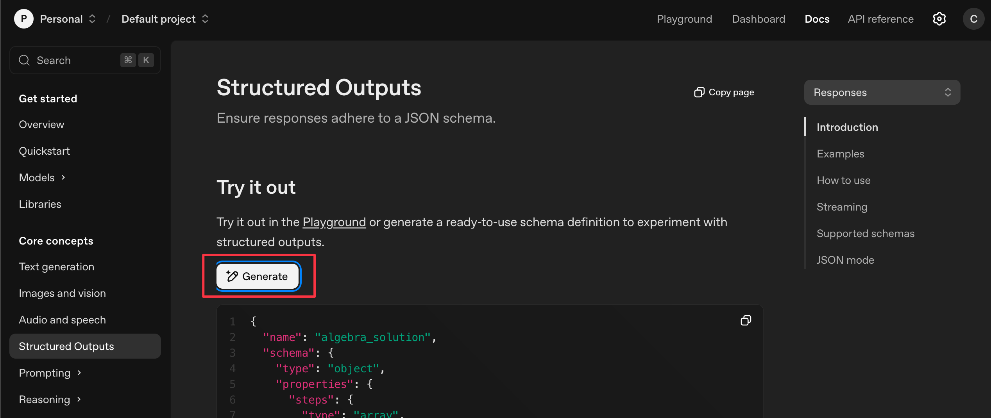Viewport: 991px width, 418px height.
Task: Switch to the Dashboard tab
Action: tap(758, 19)
